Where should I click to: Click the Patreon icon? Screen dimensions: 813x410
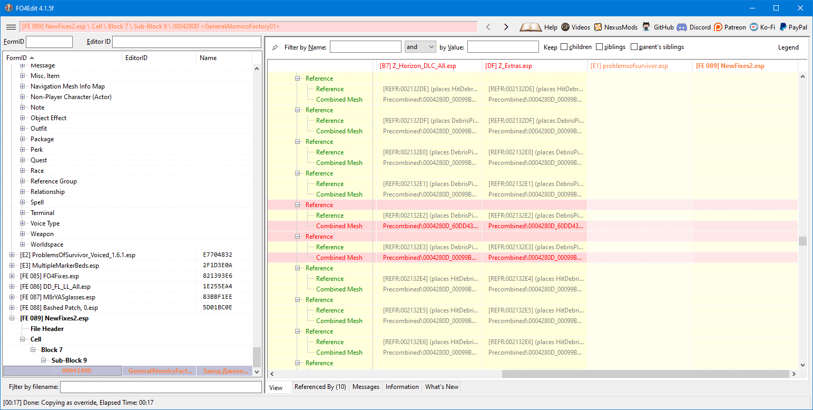pos(718,27)
